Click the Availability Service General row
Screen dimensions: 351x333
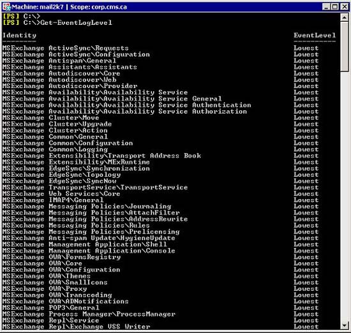click(160, 99)
